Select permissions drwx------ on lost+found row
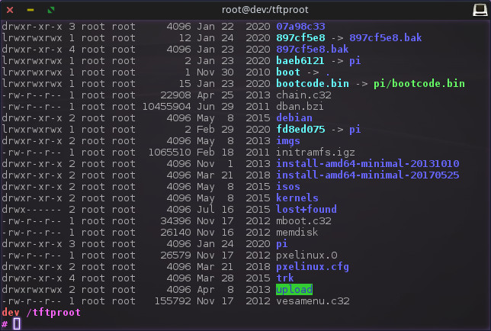The height and width of the screenshot is (331, 491). 32,210
